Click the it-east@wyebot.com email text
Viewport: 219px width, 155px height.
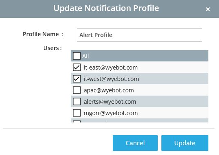pyautogui.click(x=111, y=68)
